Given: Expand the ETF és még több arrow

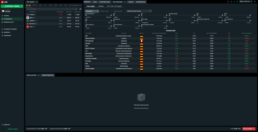Looking at the screenshot, I should (x=81, y=5).
